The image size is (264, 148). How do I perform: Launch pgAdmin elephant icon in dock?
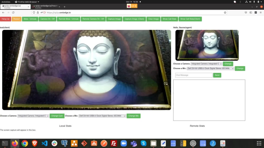coord(64,143)
